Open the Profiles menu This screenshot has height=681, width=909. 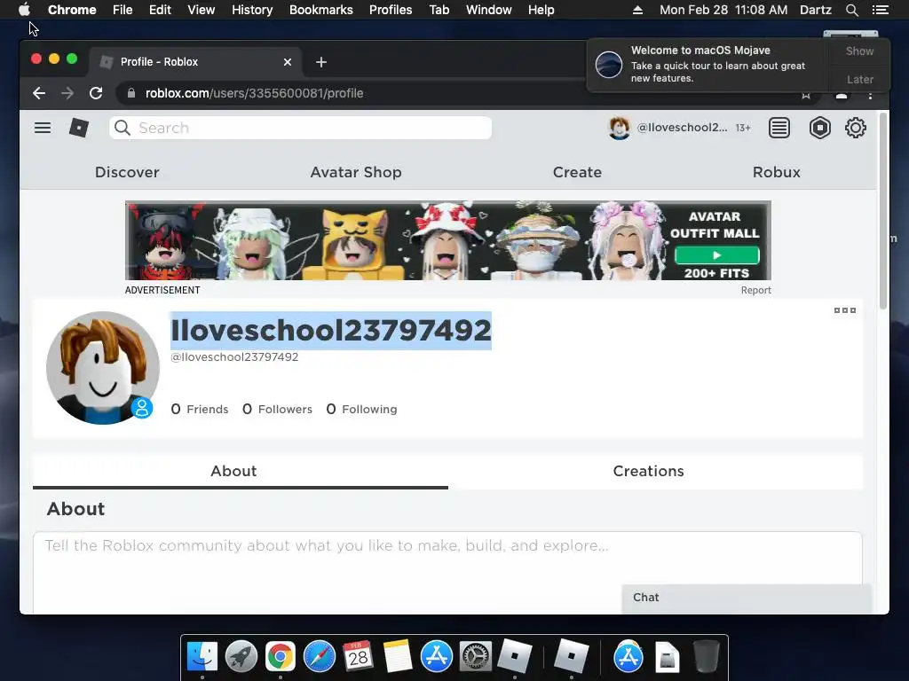click(391, 10)
